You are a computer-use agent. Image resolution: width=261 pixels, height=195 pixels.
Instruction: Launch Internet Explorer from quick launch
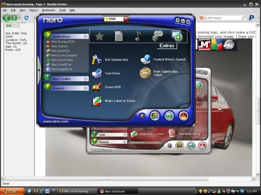(42, 191)
